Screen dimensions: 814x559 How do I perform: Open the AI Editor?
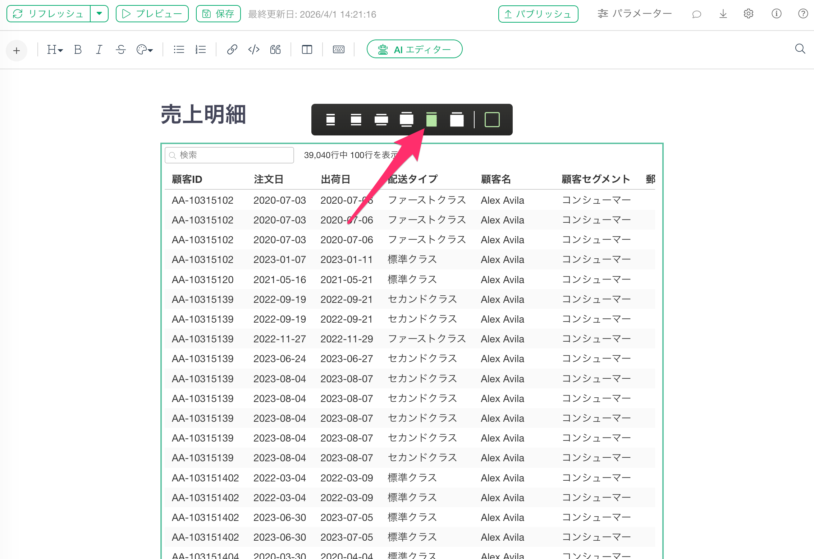pos(414,49)
